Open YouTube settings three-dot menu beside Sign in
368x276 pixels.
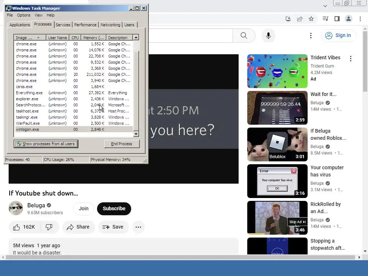click(x=311, y=36)
